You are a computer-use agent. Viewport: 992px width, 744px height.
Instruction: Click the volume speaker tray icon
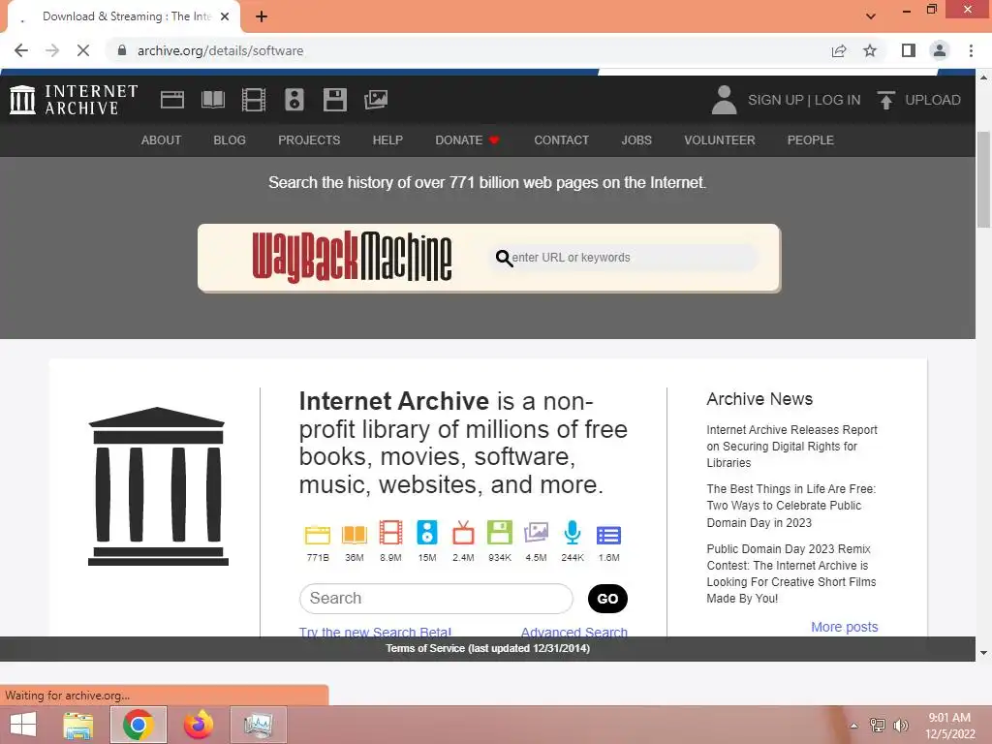click(x=900, y=726)
